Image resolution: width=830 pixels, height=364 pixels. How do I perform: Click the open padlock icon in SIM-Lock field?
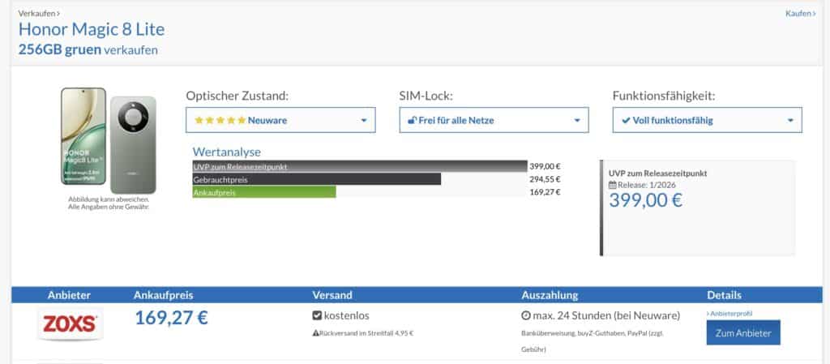tap(412, 120)
